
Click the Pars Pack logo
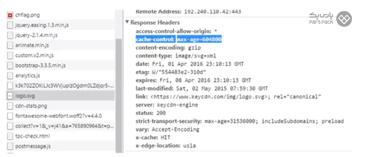(x=330, y=19)
